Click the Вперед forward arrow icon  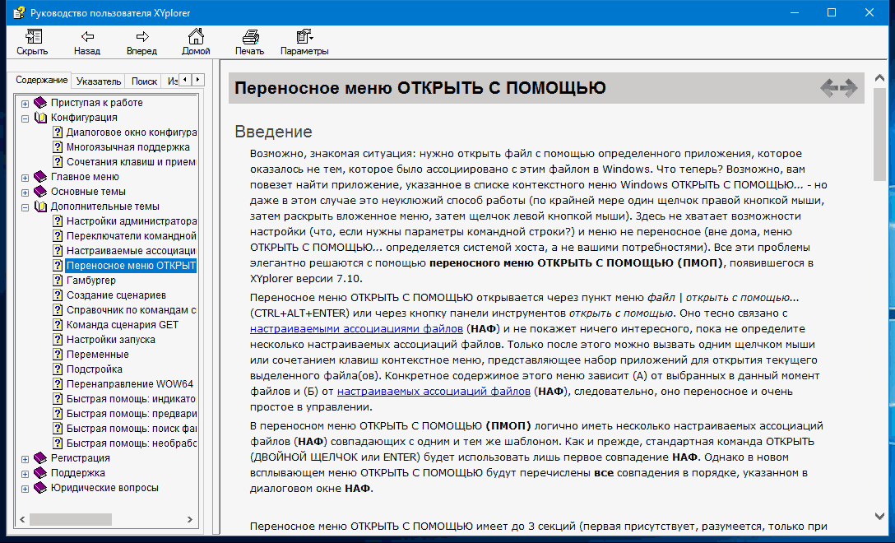(x=141, y=37)
